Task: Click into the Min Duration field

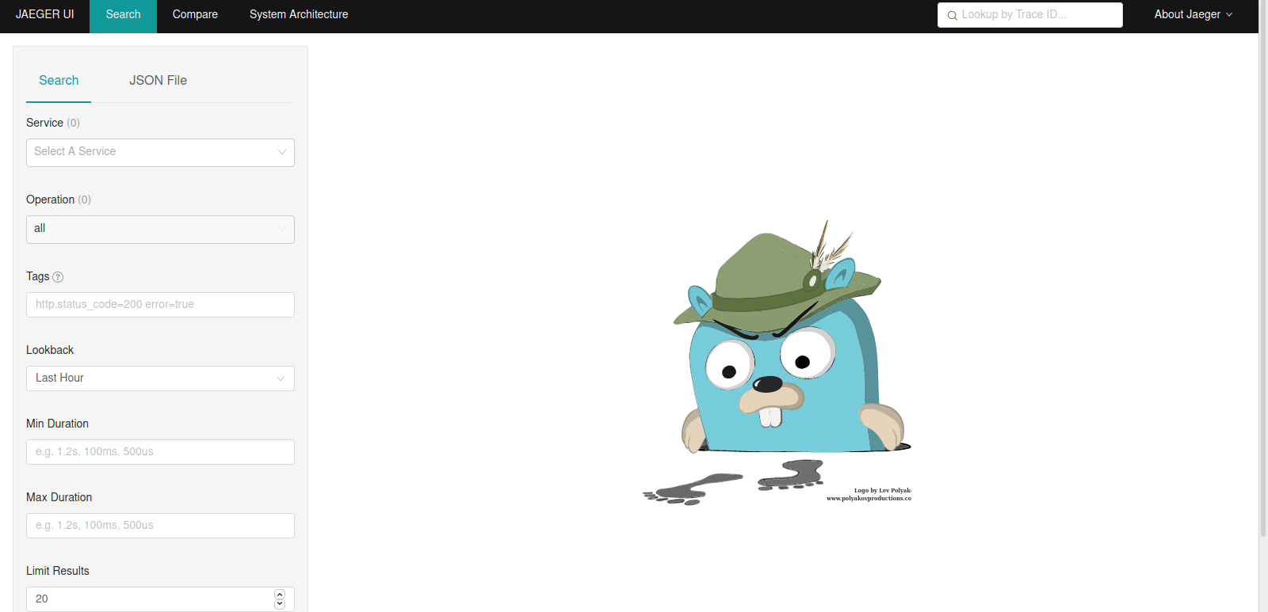Action: pos(160,452)
